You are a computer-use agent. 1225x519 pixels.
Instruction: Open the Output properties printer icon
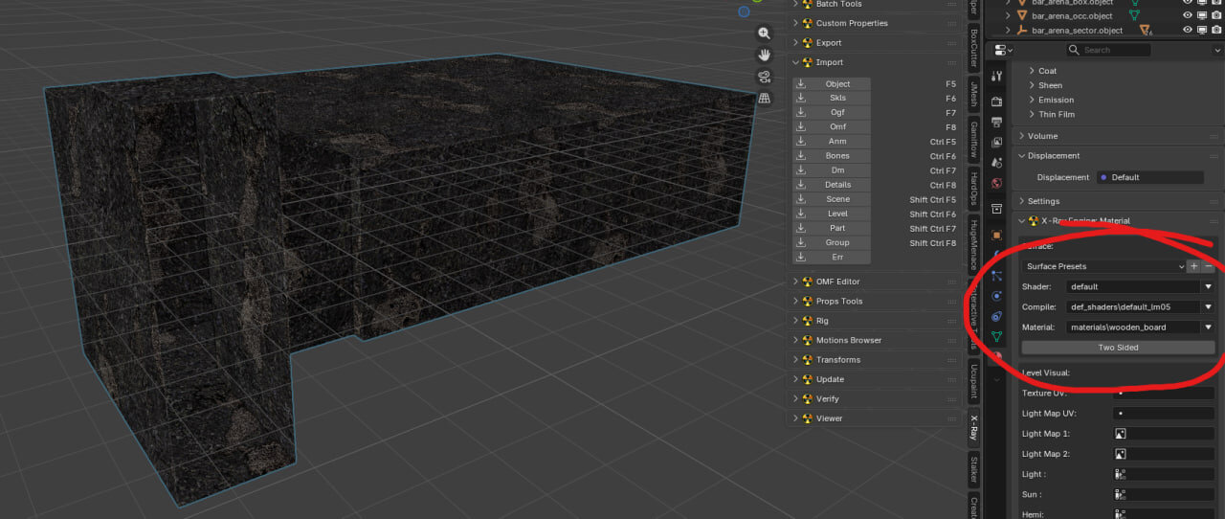pyautogui.click(x=996, y=122)
